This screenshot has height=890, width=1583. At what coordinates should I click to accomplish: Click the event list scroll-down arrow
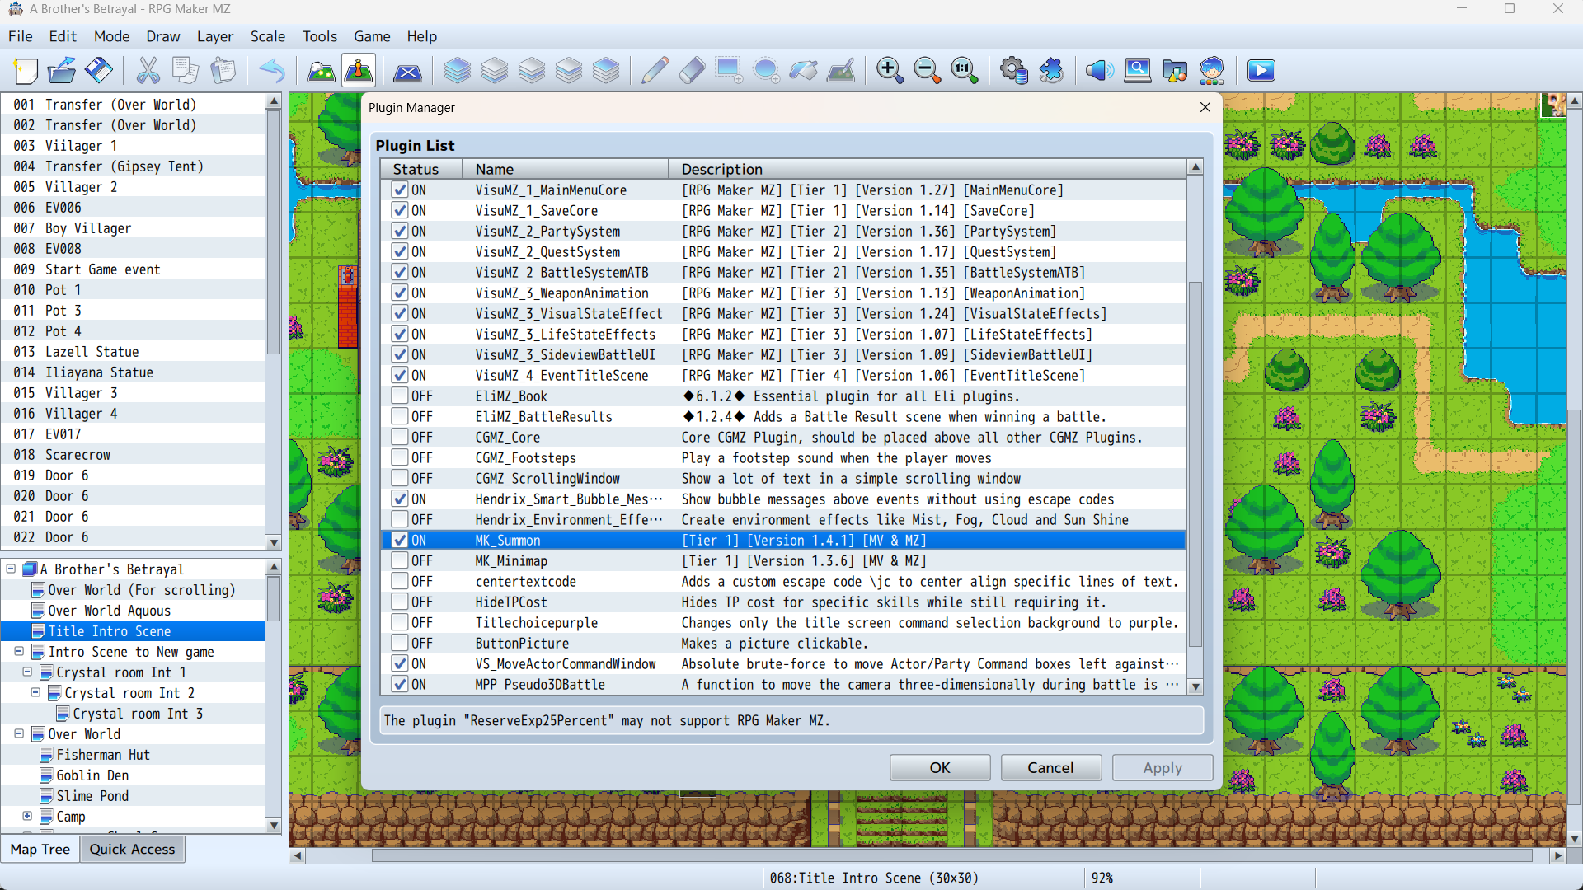tap(274, 542)
